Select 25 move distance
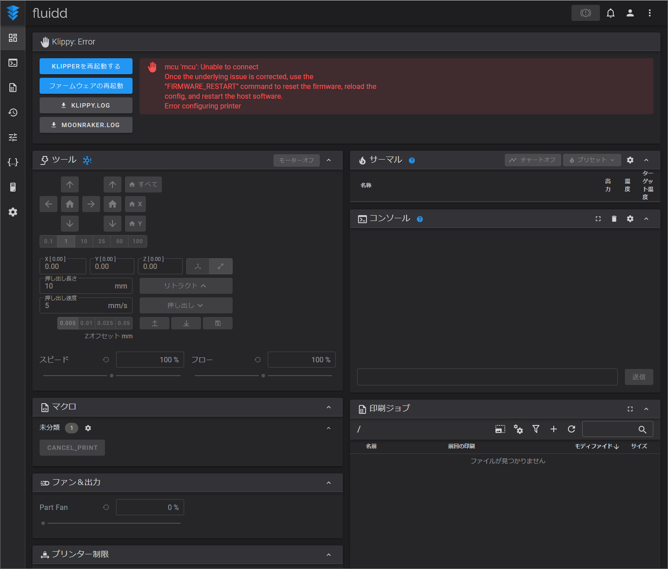Screen dimensions: 668x569 (102, 241)
